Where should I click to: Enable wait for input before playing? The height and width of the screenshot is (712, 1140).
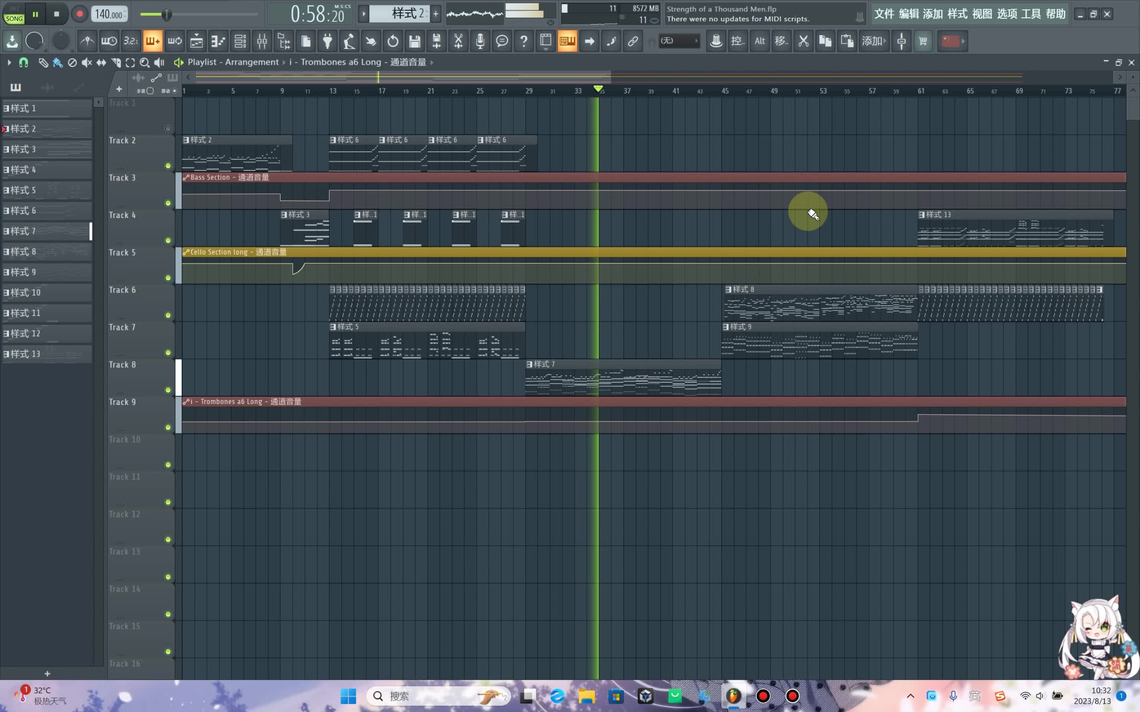click(x=109, y=41)
